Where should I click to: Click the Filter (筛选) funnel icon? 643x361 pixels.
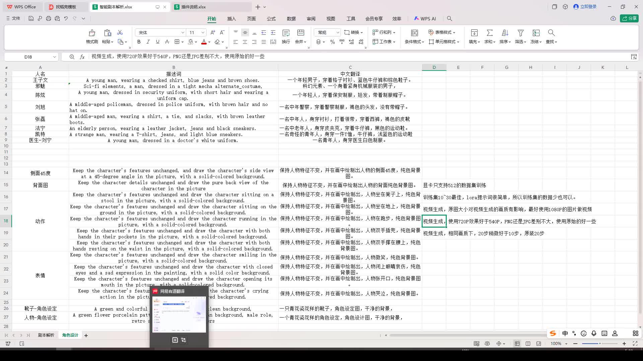[520, 33]
